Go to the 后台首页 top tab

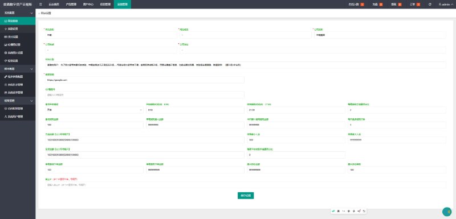(53, 5)
